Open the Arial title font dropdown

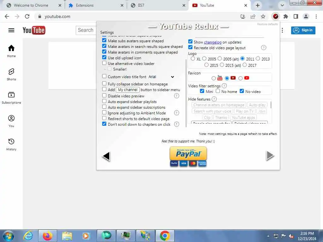(161, 77)
